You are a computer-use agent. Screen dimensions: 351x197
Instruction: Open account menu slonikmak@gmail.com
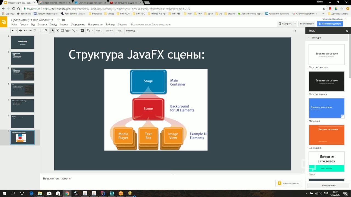[x=335, y=19]
